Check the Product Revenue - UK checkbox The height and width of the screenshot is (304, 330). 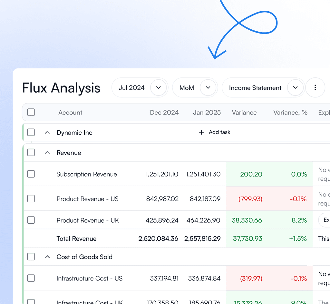[x=31, y=220]
